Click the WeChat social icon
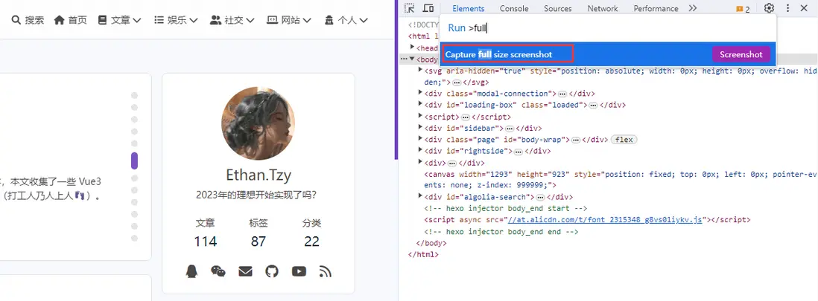The image size is (818, 301). (218, 271)
